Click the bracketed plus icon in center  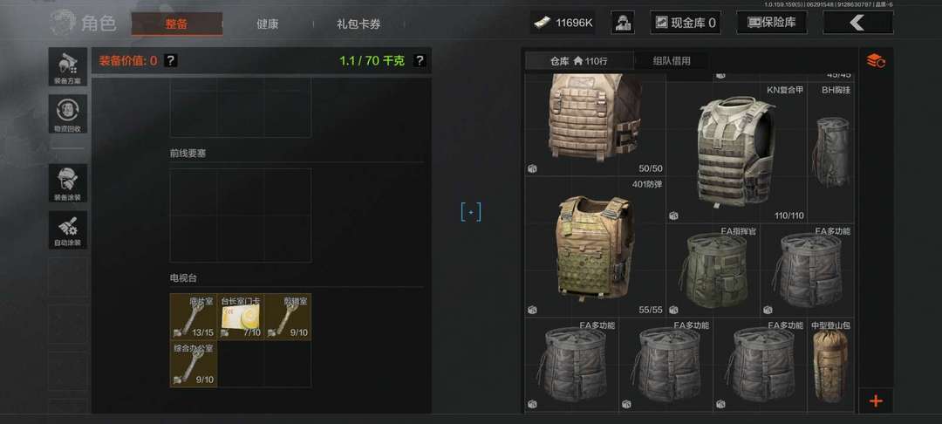click(471, 212)
